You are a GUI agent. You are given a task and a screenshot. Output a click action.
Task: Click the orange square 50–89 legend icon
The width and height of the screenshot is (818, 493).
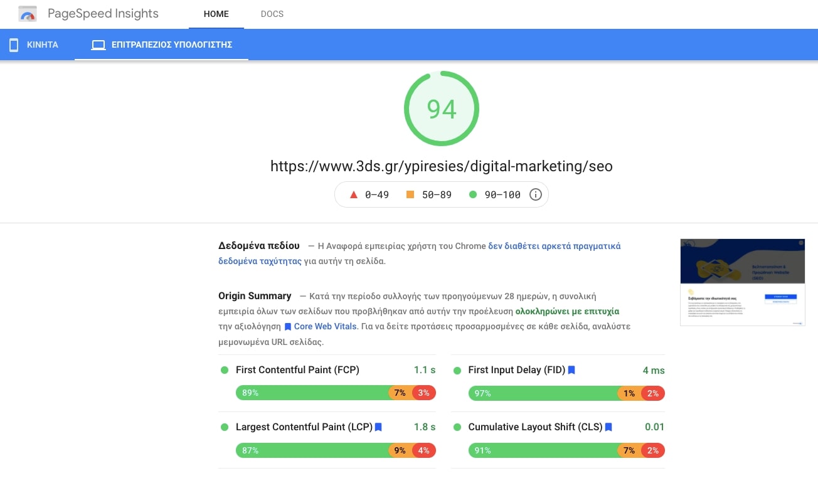(x=410, y=194)
